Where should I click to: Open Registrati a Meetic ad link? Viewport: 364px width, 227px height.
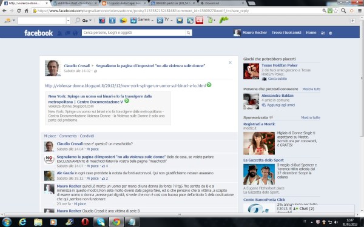coord(259,124)
